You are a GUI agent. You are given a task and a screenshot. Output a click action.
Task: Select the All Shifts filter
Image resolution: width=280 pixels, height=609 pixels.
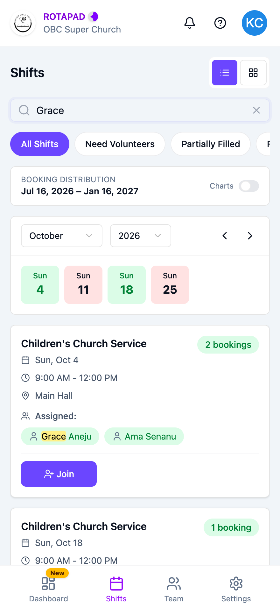(40, 144)
